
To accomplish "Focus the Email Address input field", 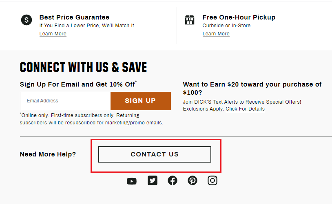I will click(x=65, y=101).
